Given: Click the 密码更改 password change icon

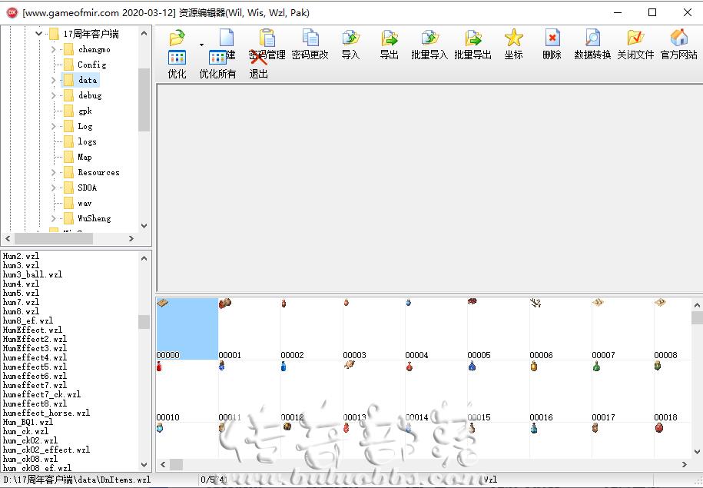Looking at the screenshot, I should (310, 38).
